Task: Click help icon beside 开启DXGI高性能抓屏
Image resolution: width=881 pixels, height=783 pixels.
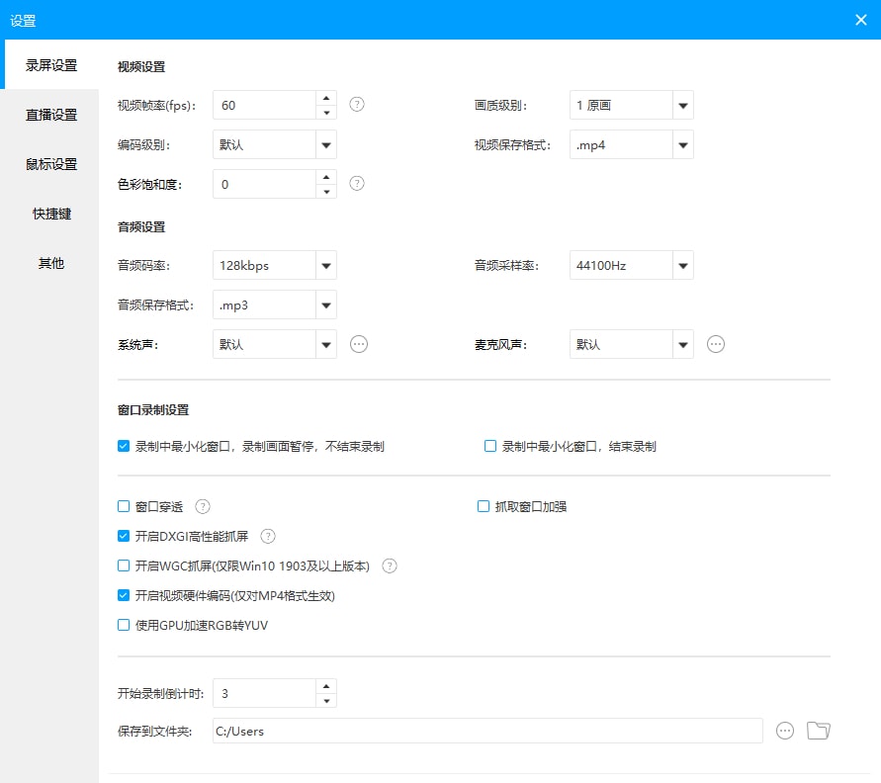Action: pyautogui.click(x=267, y=537)
